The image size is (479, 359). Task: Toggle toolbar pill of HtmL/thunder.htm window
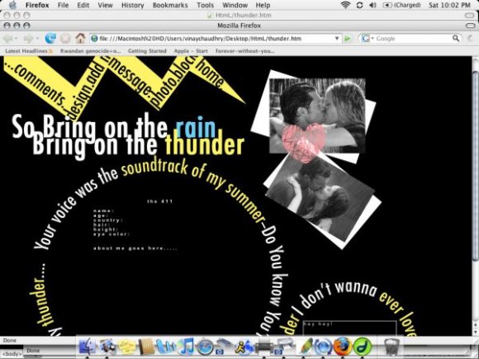click(x=469, y=15)
